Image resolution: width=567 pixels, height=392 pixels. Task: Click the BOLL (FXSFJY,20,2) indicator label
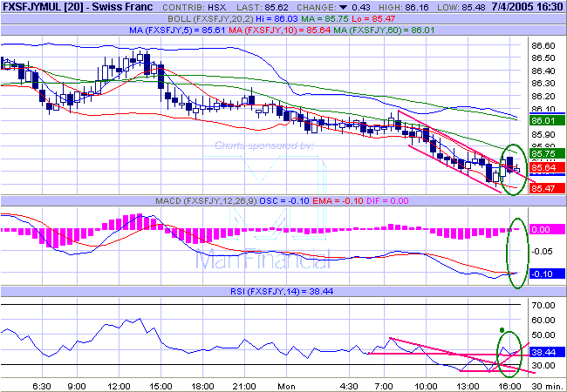[212, 19]
